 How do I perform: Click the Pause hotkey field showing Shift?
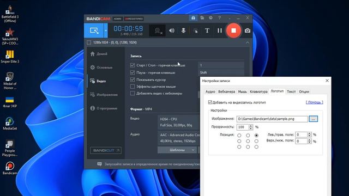click(221, 72)
